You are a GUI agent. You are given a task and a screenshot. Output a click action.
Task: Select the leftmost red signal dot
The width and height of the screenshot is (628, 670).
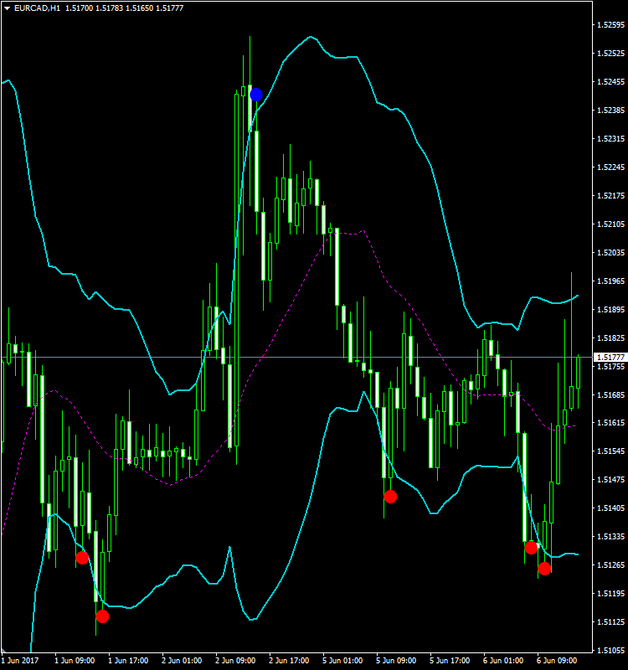pyautogui.click(x=82, y=558)
